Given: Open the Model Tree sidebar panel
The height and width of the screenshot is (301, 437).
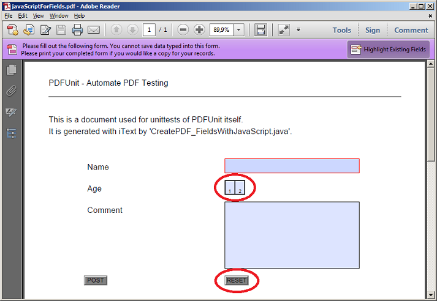Looking at the screenshot, I should pyautogui.click(x=11, y=133).
